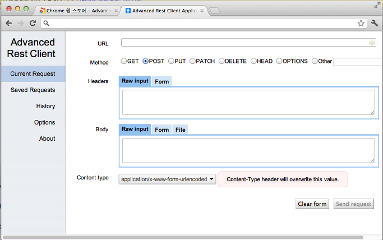Switch to Chrome web store browser tab
Screen dimensions: 383x240
[x=78, y=11]
